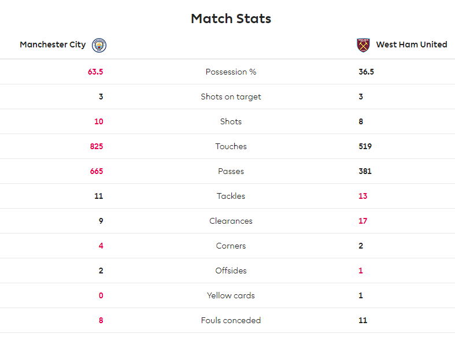
Task: Click West Ham's 381 passes value
Action: pyautogui.click(x=365, y=171)
